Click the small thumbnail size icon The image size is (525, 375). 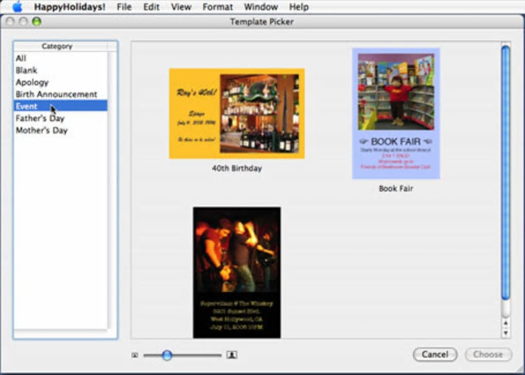pos(135,355)
